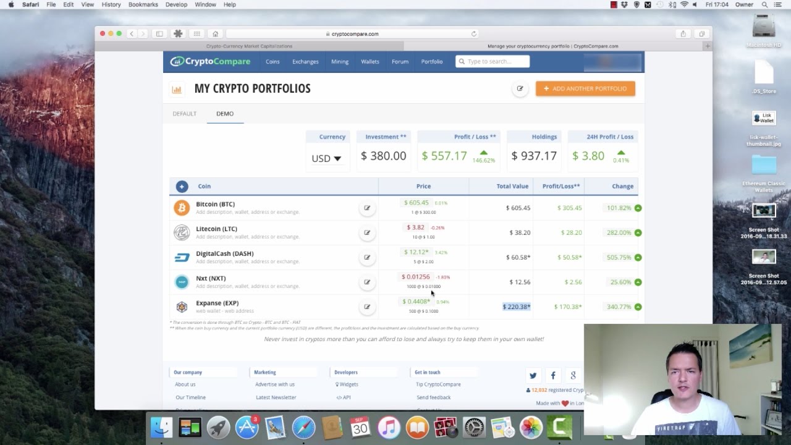Edit the Bitcoin (BTC) entry
Image resolution: width=791 pixels, height=445 pixels.
[x=367, y=208]
